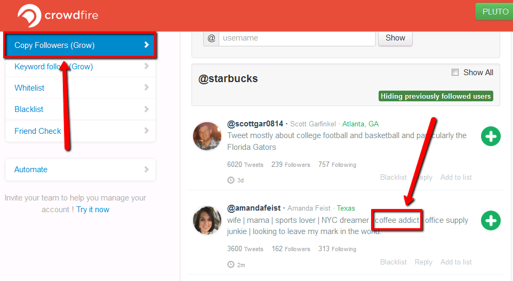Open the Friend Check menu item
The height and width of the screenshot is (281, 513).
coord(81,131)
